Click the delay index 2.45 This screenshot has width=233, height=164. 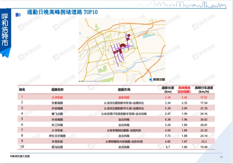[184, 98]
